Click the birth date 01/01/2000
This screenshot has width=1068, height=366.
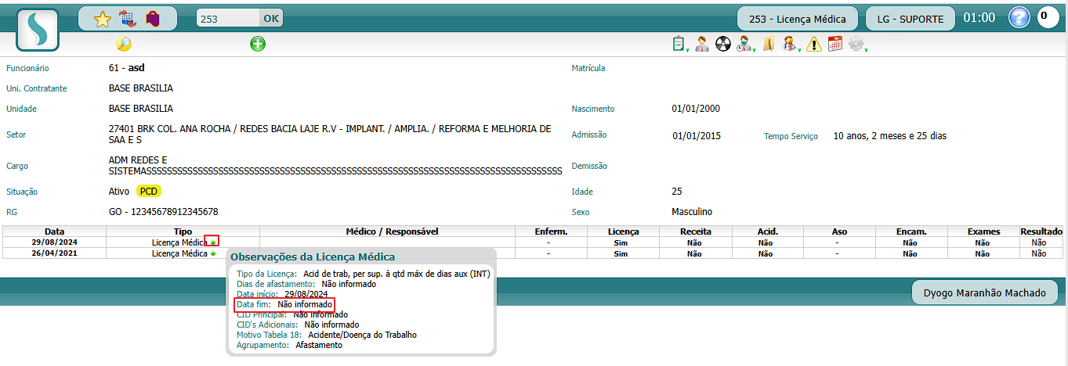[696, 109]
